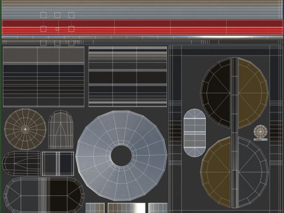Select the wide dark-red texture band

[x=143, y=27]
